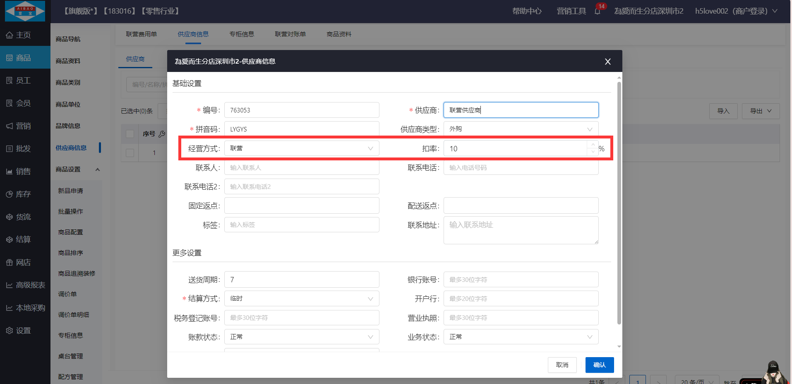Click the 库存 inventory sidebar icon
Viewport: 792px width, 384px height.
10,194
